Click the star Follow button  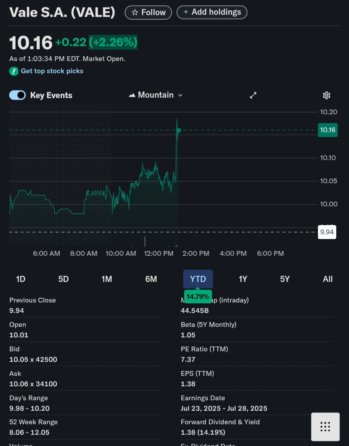coord(148,13)
